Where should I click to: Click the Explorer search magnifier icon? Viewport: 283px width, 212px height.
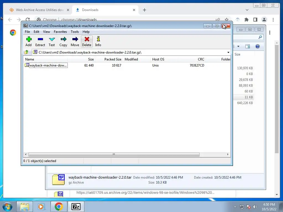pyautogui.click(x=260, y=37)
